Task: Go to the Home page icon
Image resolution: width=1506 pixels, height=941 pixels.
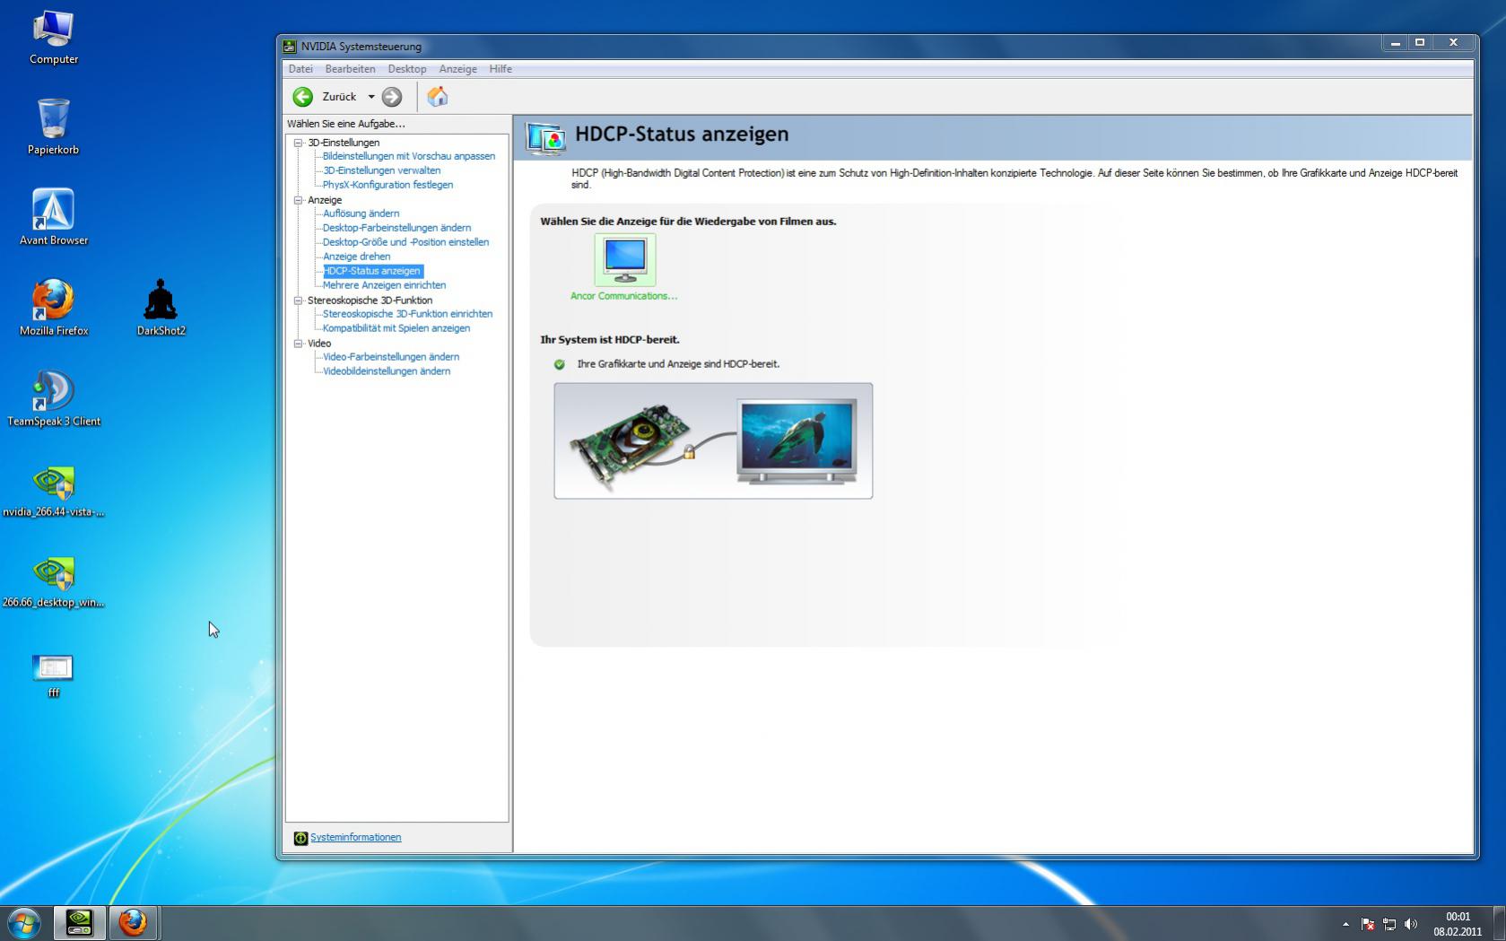Action: click(x=438, y=96)
